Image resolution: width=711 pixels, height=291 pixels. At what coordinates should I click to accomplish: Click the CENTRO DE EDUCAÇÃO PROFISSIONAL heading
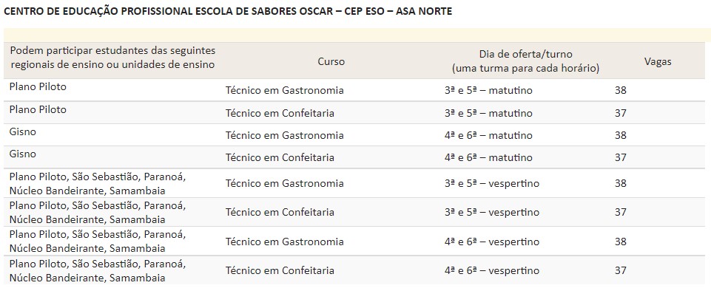228,11
